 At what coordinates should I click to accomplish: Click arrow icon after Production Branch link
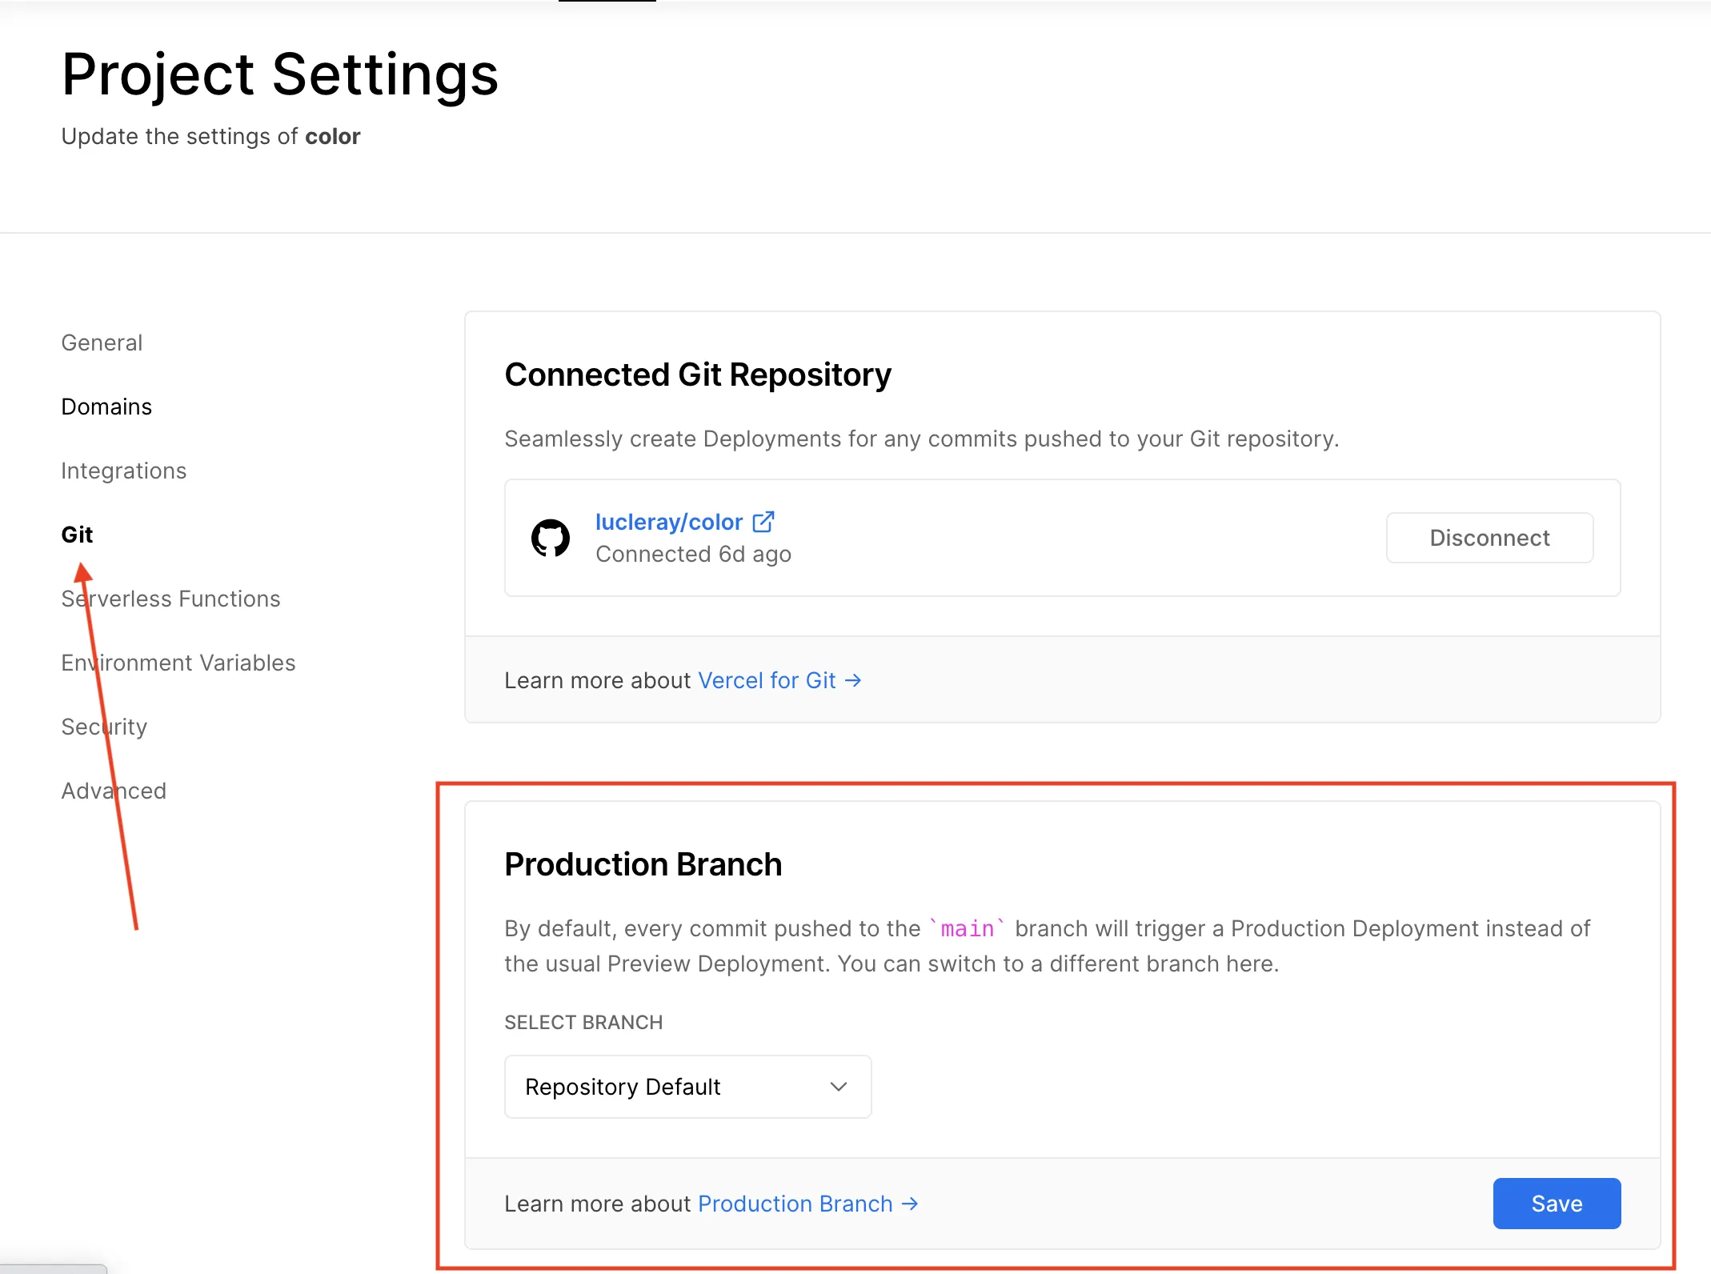click(x=910, y=1204)
